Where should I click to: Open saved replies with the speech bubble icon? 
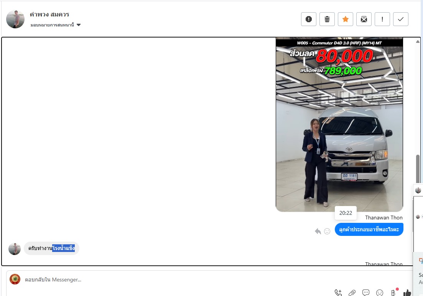tap(366, 293)
